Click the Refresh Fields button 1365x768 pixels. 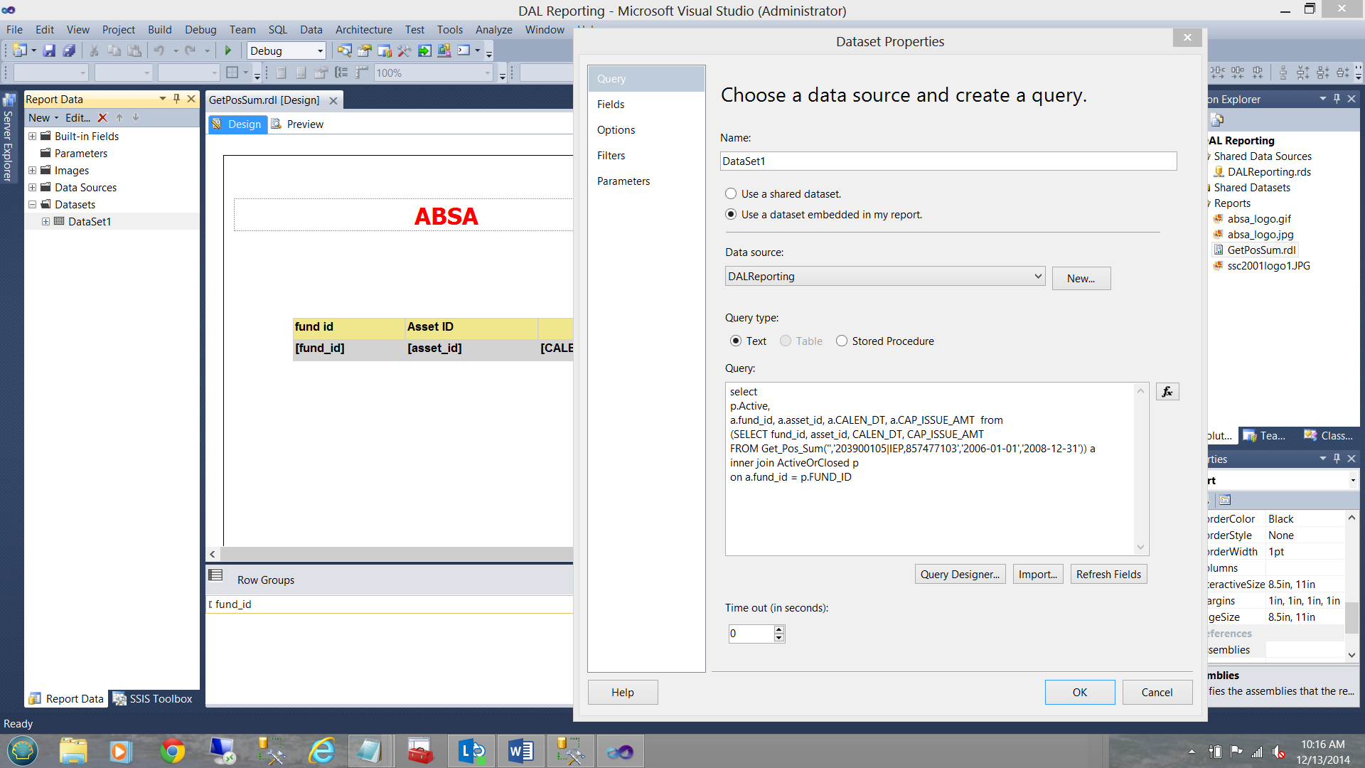coord(1108,574)
